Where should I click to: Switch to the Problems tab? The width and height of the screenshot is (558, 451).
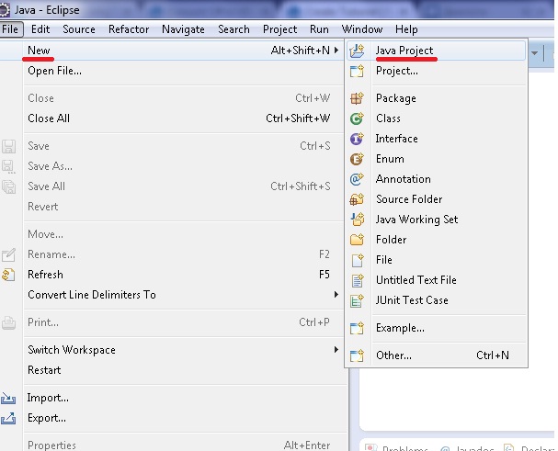point(398,447)
